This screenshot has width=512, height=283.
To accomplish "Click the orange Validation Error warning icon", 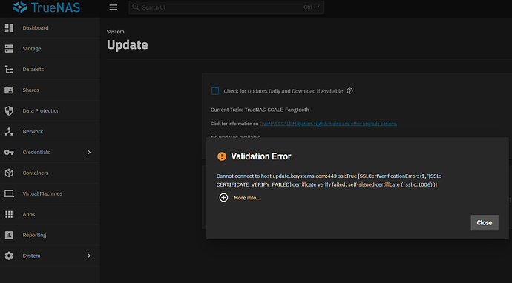I will (222, 156).
